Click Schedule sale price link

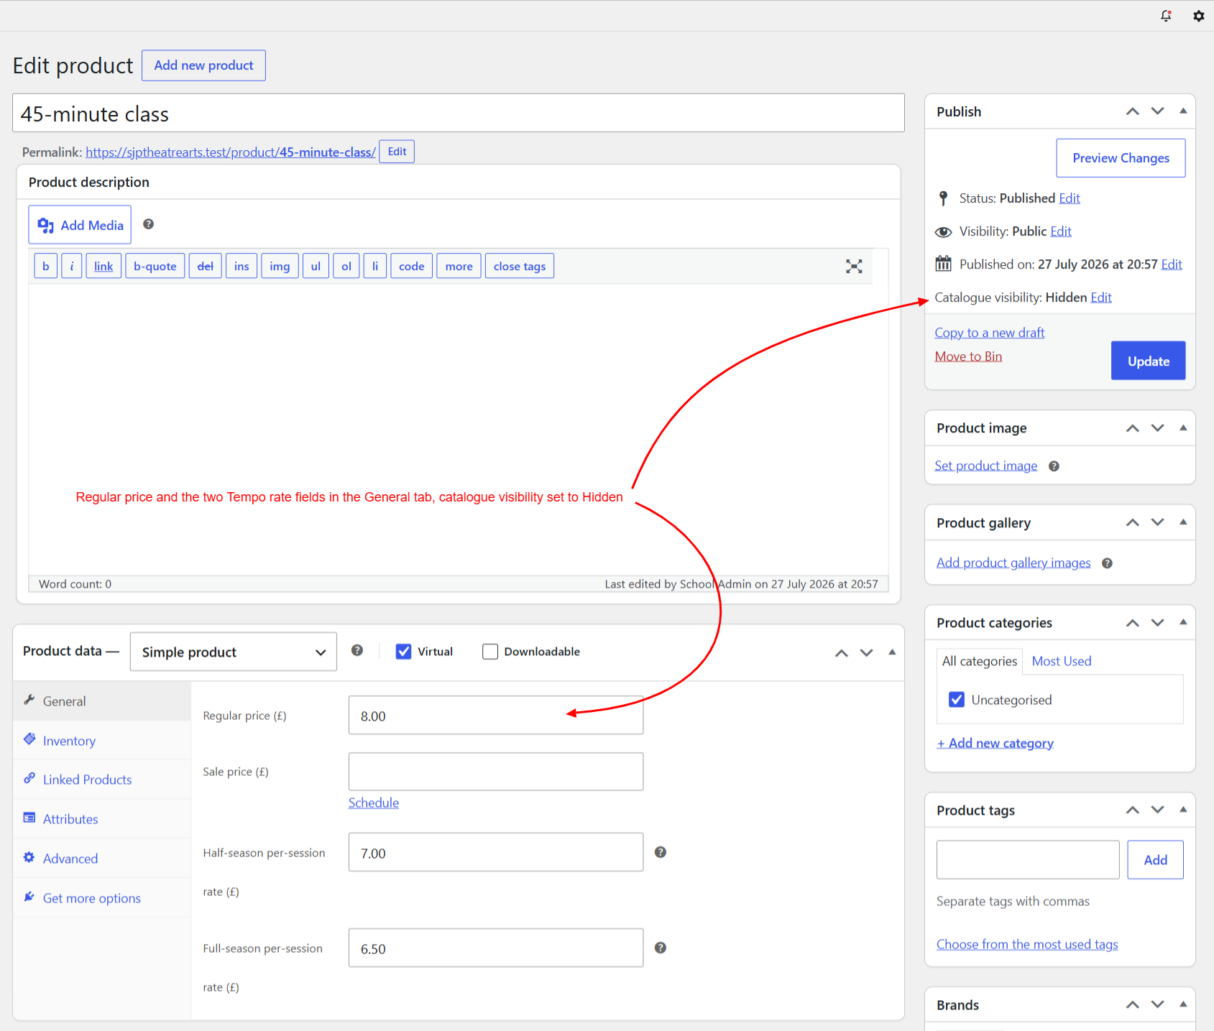tap(374, 803)
